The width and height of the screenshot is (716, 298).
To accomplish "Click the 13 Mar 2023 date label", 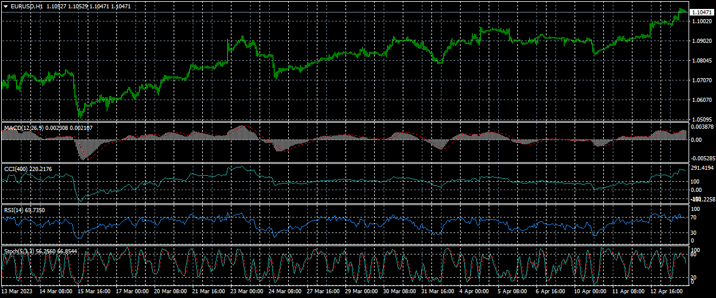I will click(17, 291).
